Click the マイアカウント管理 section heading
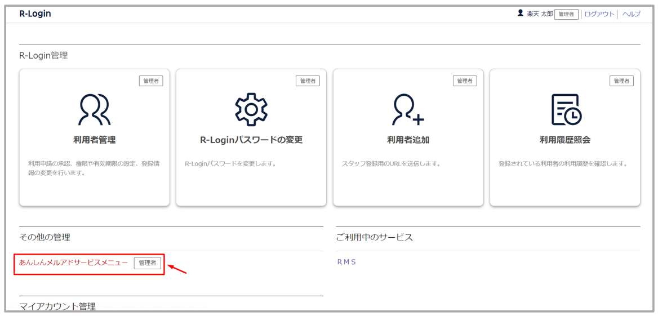 (57, 306)
